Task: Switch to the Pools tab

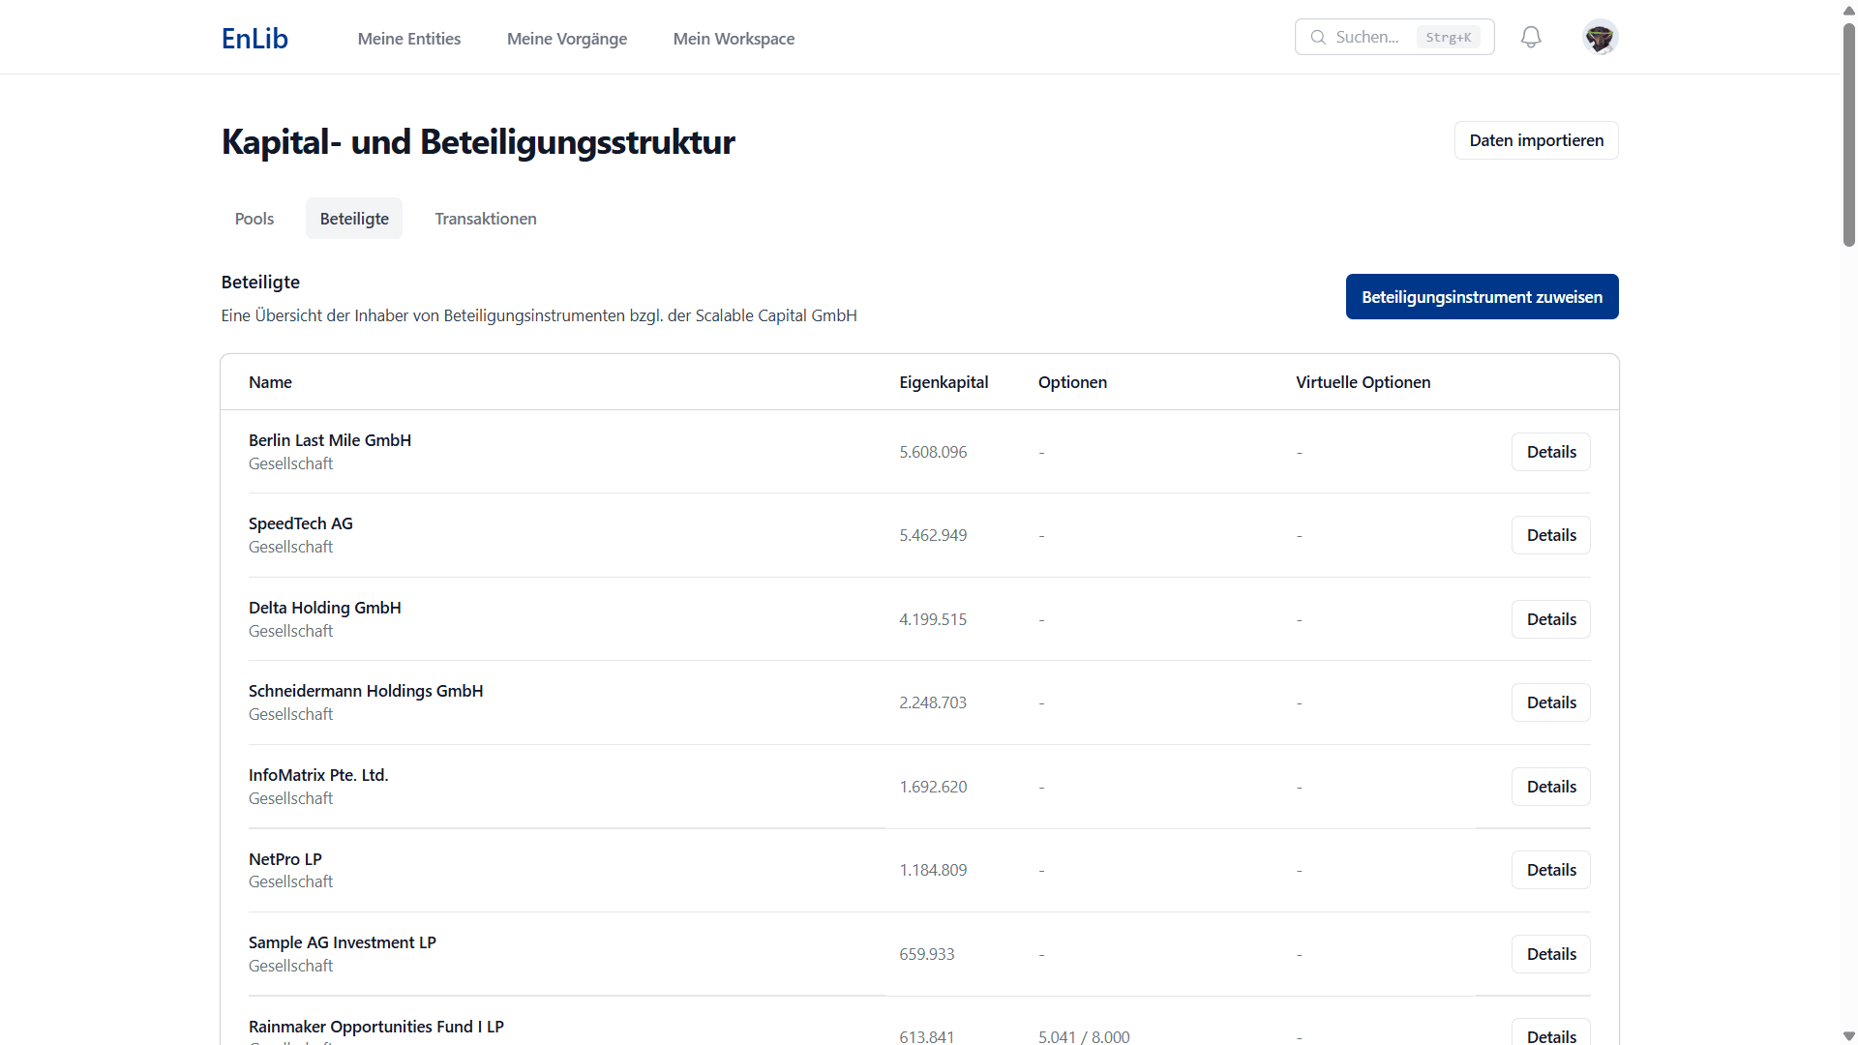Action: pyautogui.click(x=255, y=219)
